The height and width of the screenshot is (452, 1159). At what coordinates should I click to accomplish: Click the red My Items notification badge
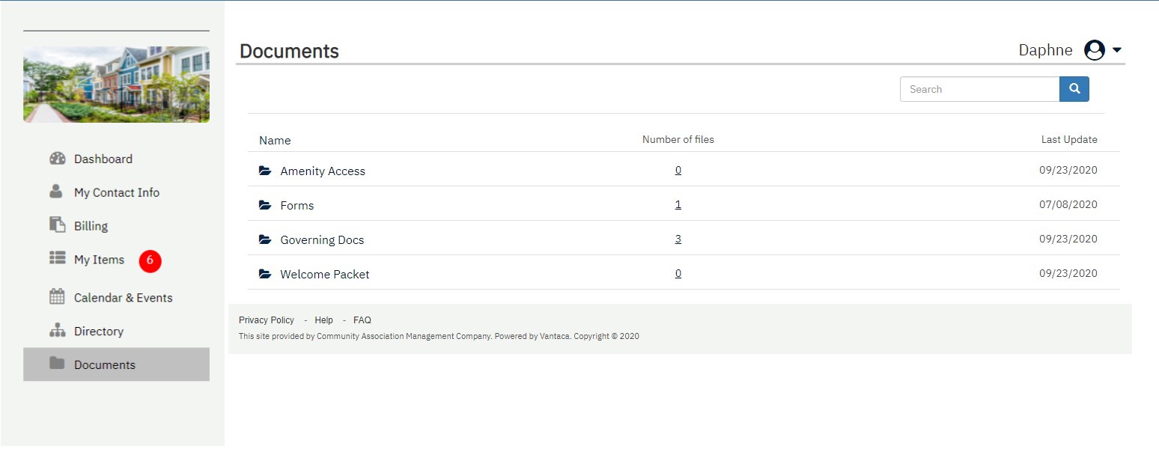150,260
